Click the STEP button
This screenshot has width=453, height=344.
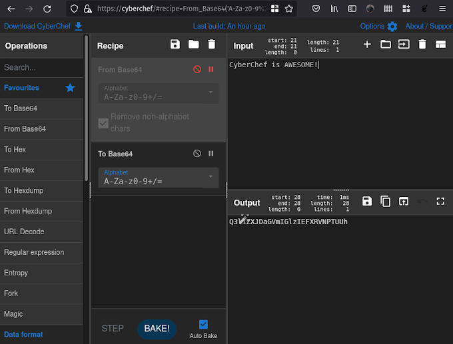tap(113, 329)
